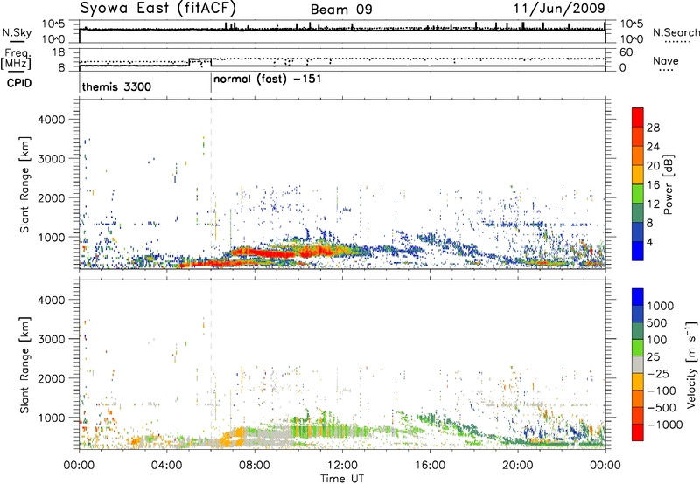The height and width of the screenshot is (484, 700).
Task: Click the 'Time UT' axis title
Action: point(342,479)
